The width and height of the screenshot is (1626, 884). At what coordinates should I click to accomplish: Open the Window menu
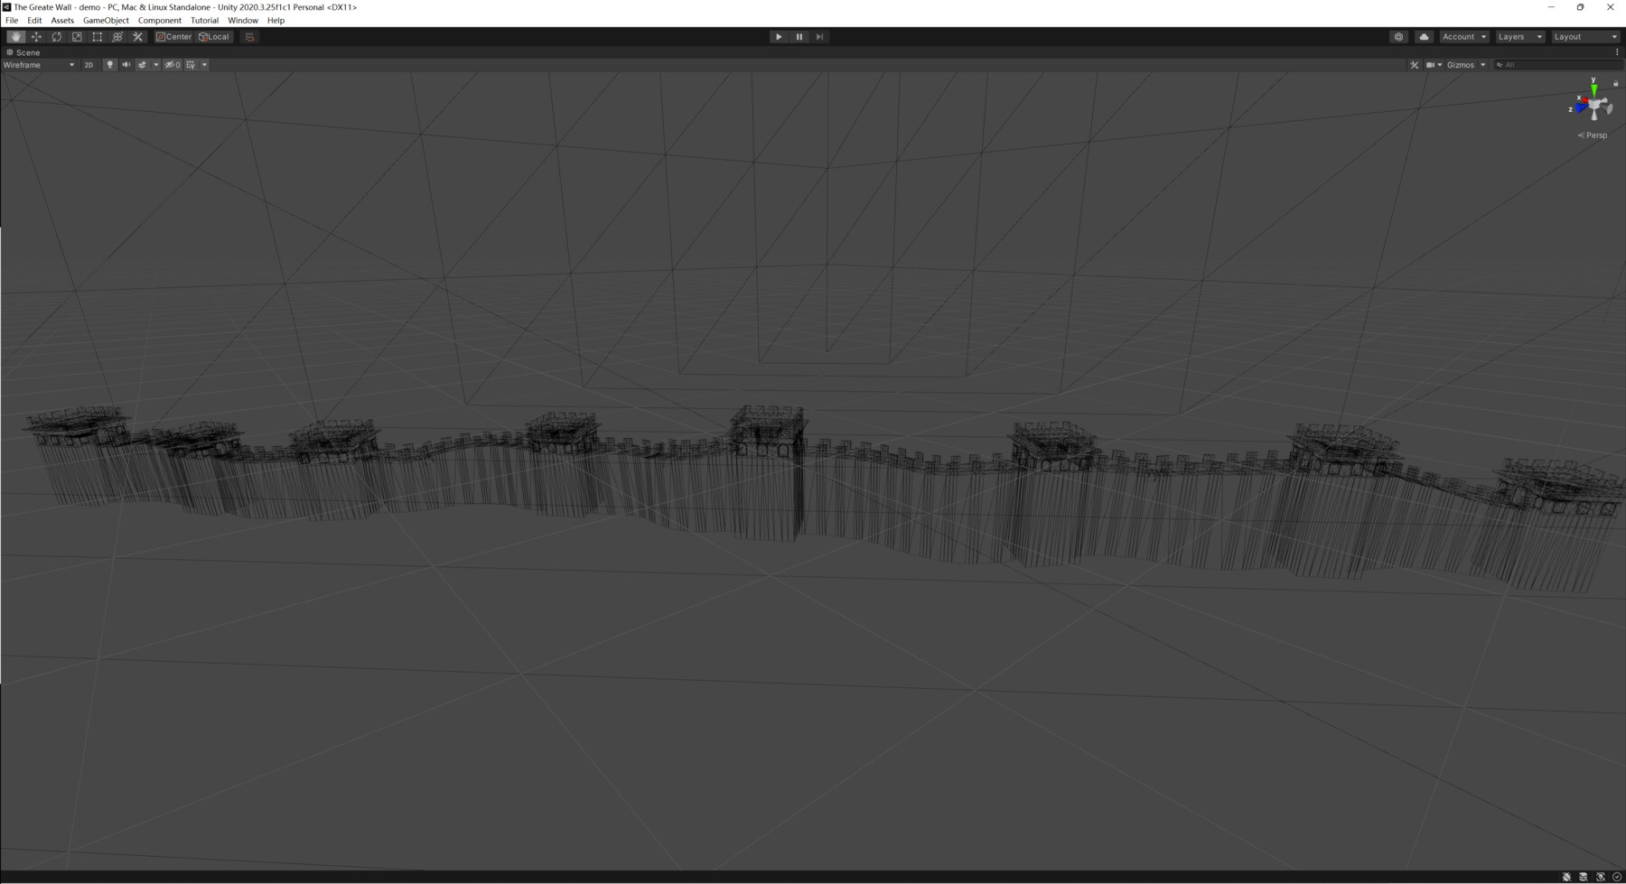243,20
